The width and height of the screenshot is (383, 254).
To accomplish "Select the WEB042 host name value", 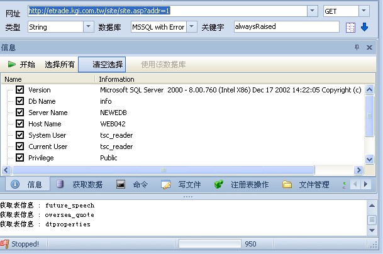I will coord(113,124).
